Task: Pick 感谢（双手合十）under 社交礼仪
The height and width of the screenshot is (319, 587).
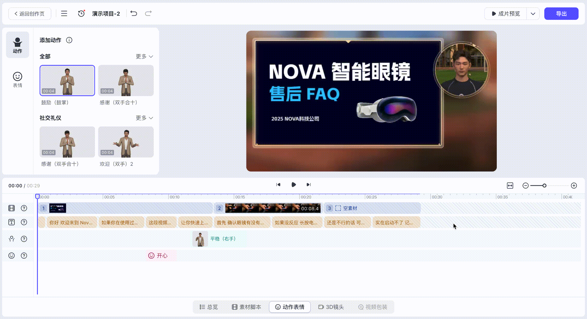Action: click(x=67, y=142)
